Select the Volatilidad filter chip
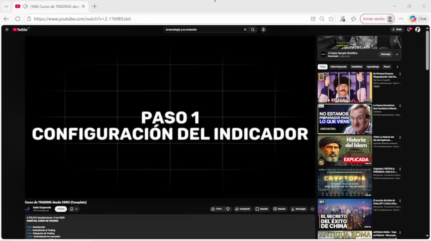 click(x=356, y=67)
